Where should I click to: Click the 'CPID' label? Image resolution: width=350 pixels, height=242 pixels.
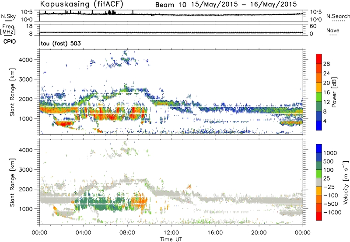10,41
